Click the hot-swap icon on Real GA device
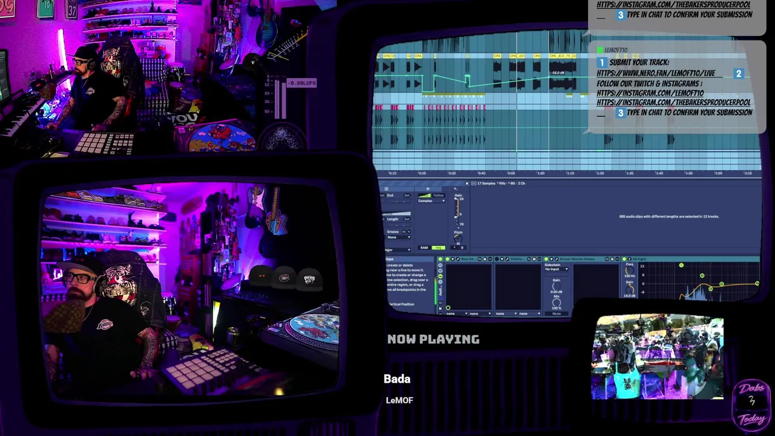The image size is (775, 436). [480, 259]
